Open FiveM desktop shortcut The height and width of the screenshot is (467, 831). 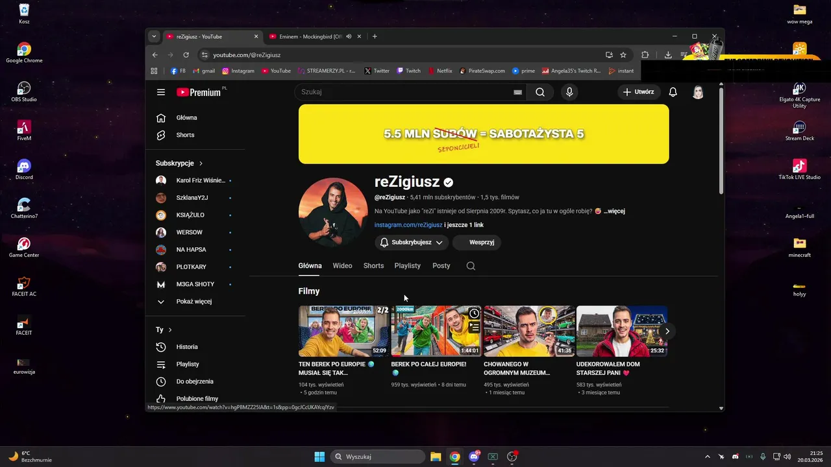(24, 131)
